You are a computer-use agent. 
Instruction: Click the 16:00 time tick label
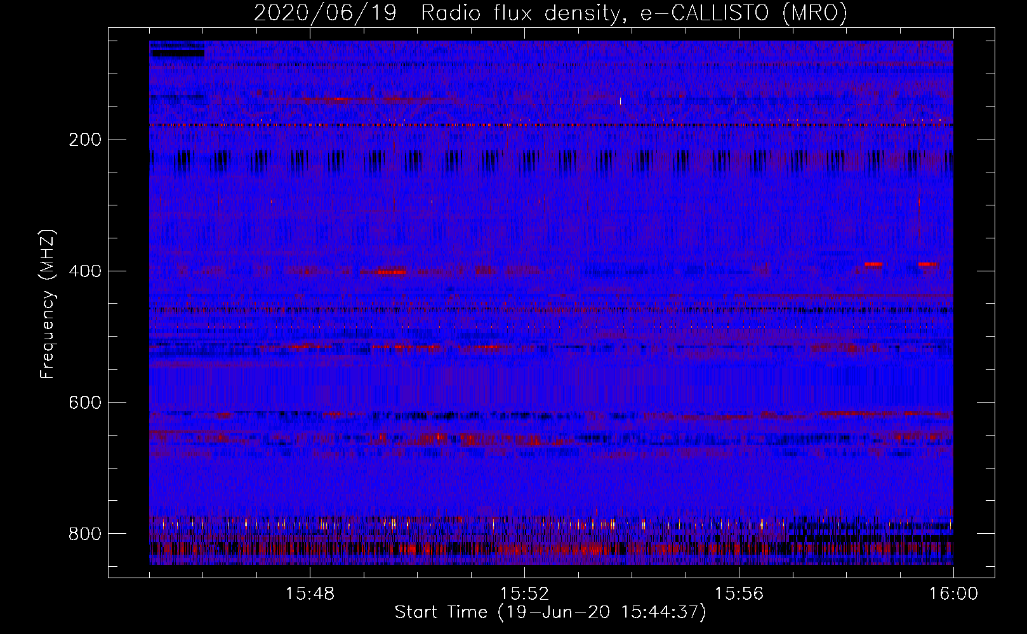[x=953, y=594]
